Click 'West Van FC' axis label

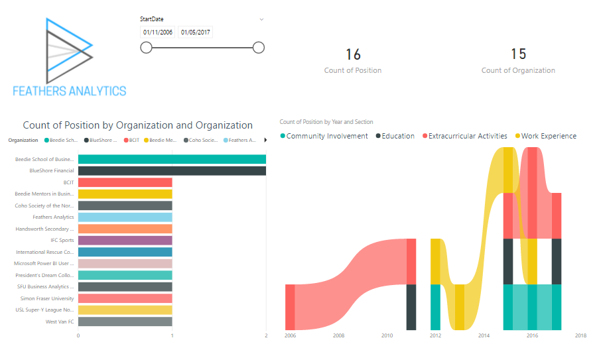tap(60, 321)
